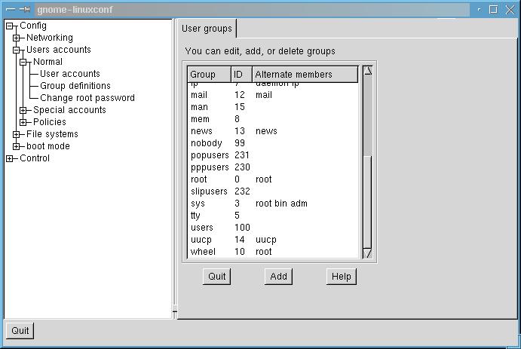Select the wheel group row
The image size is (521, 349).
click(x=273, y=251)
